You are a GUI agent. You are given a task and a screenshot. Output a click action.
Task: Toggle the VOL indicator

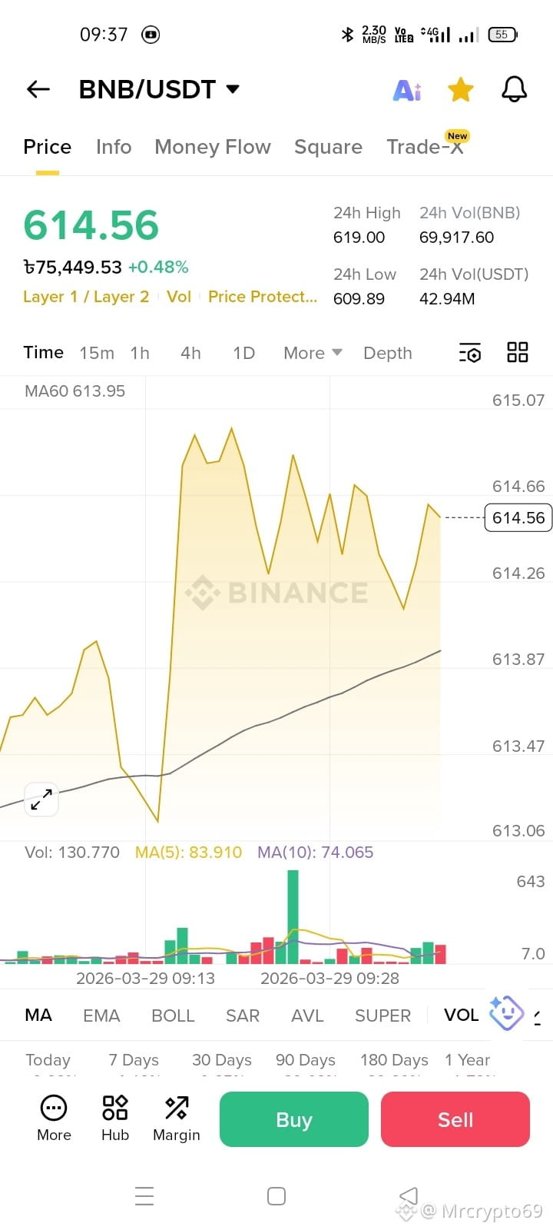click(461, 1015)
